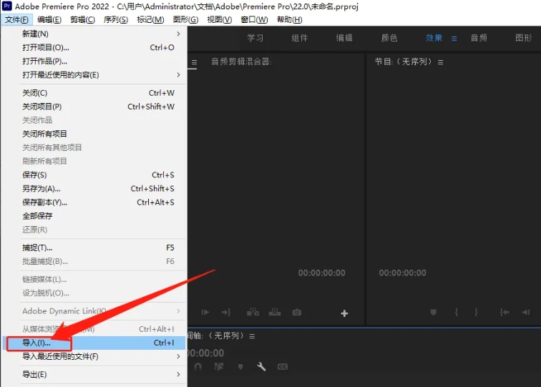This screenshot has height=387, width=541.
Task: Open the 窗口(W) menu
Action: point(254,19)
